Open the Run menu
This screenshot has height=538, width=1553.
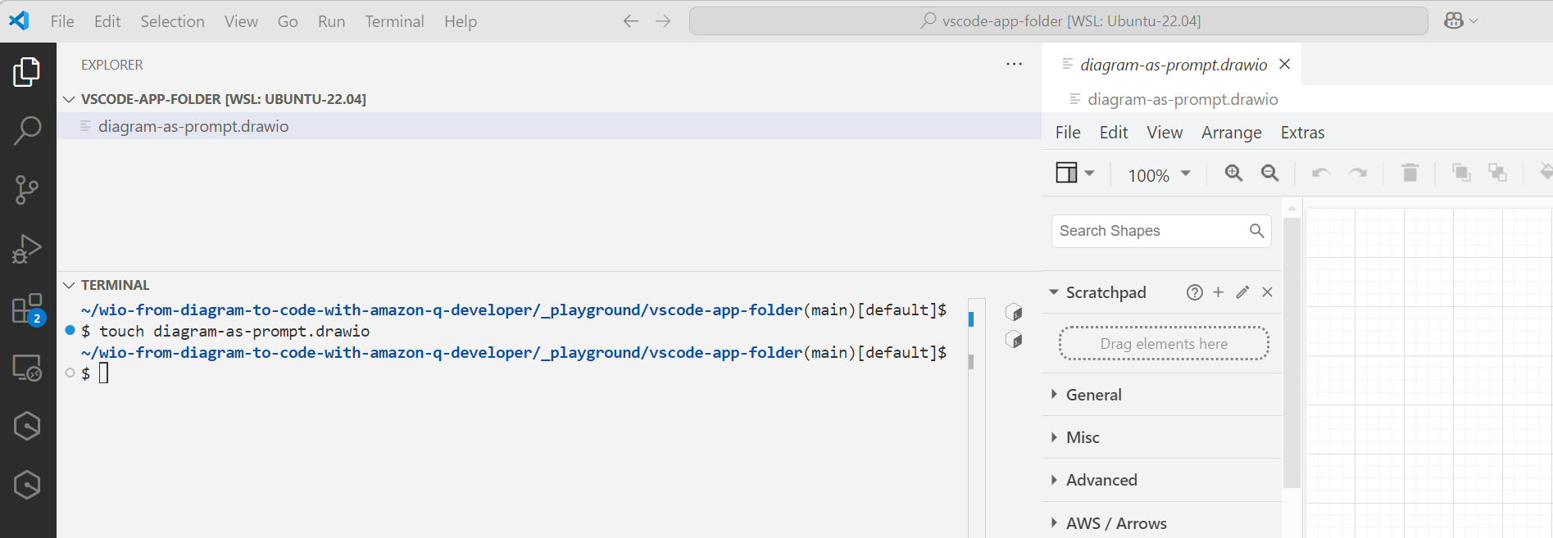[331, 21]
